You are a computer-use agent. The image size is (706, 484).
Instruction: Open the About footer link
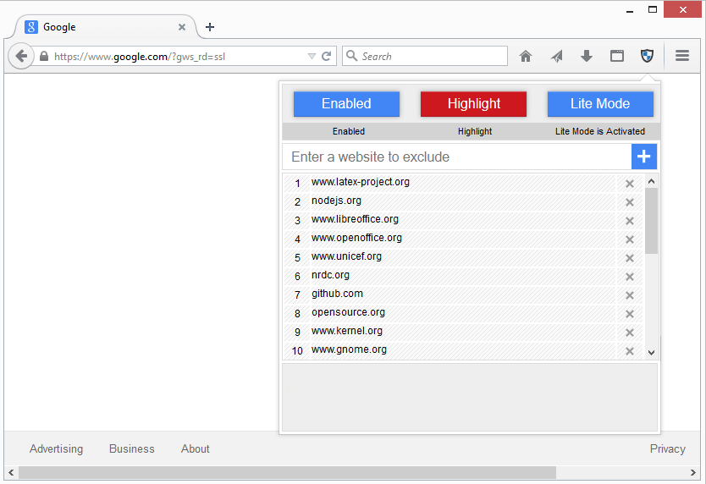point(195,448)
